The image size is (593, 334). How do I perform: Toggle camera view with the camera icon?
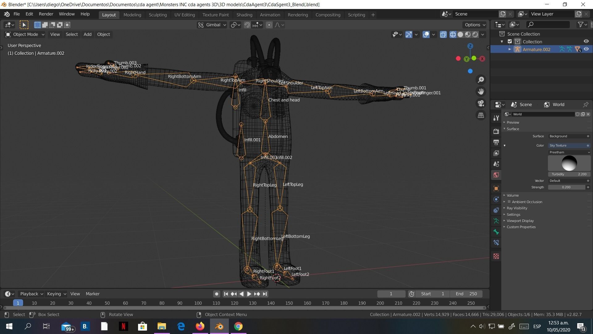(x=481, y=103)
